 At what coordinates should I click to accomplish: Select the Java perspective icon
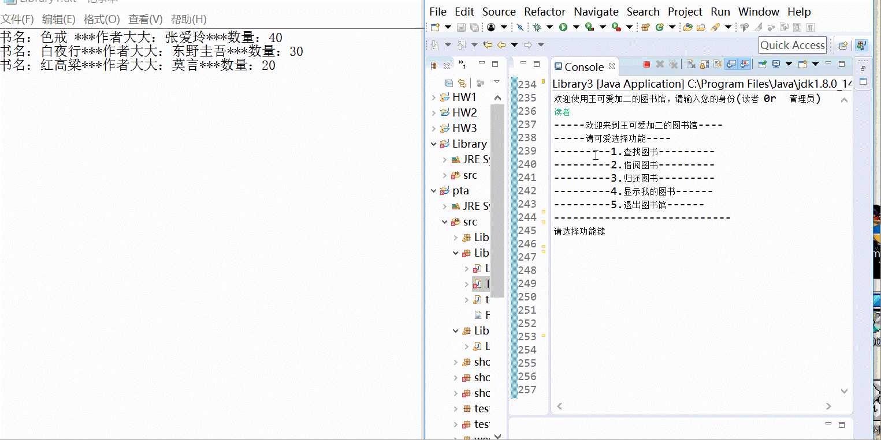(x=861, y=45)
